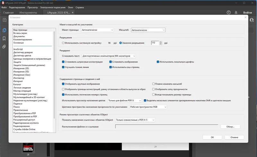Select the Основные category

point(19,43)
